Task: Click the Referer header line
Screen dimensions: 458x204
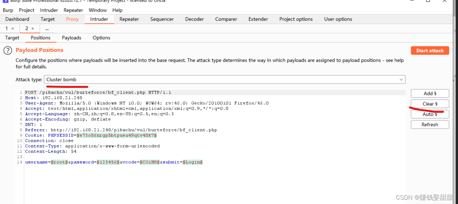Action: coord(121,130)
